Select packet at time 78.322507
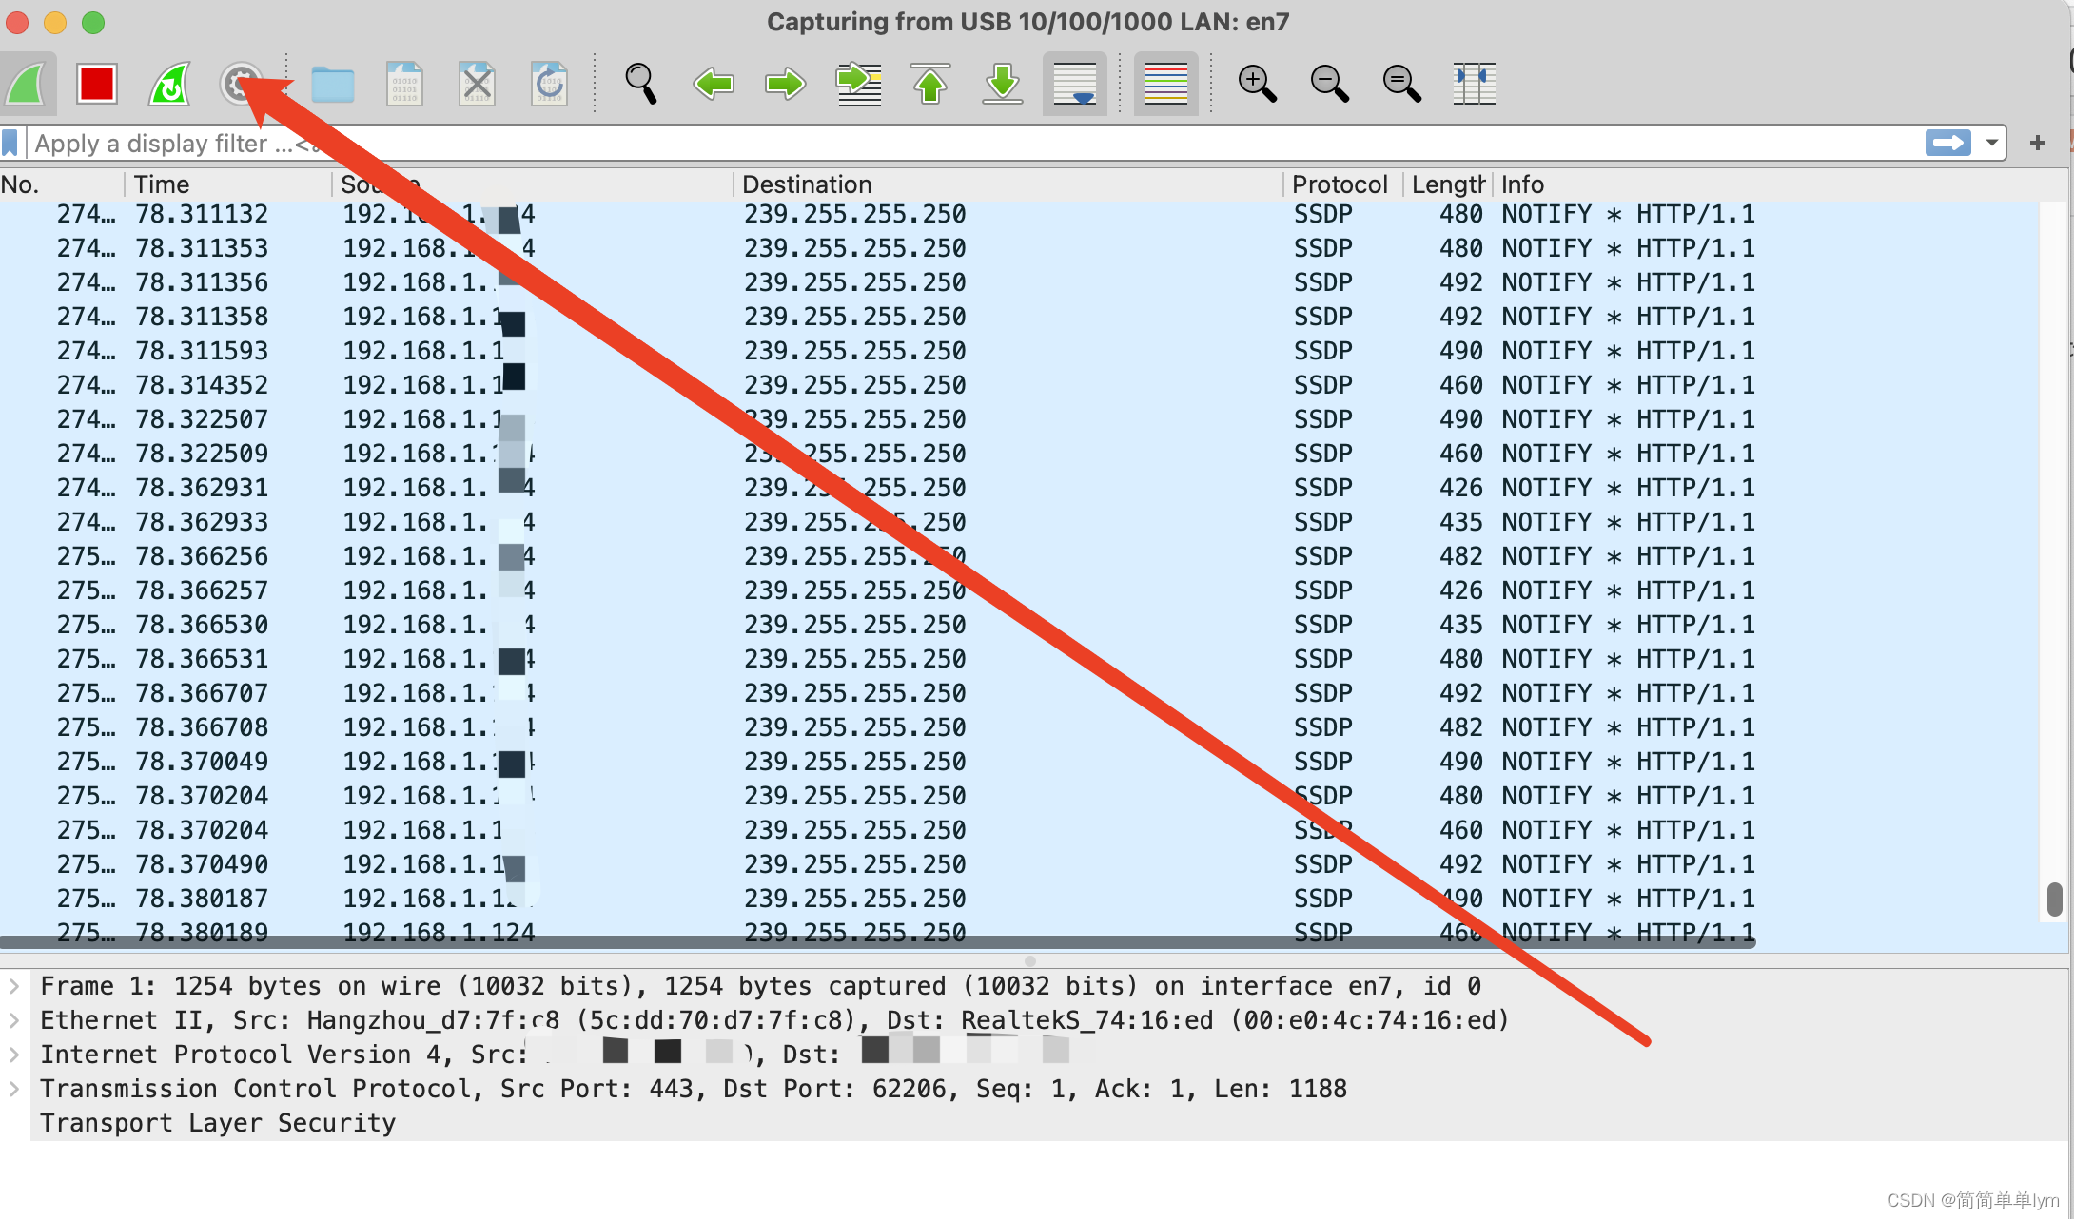Screen dimensions: 2074x1219 (1018, 419)
